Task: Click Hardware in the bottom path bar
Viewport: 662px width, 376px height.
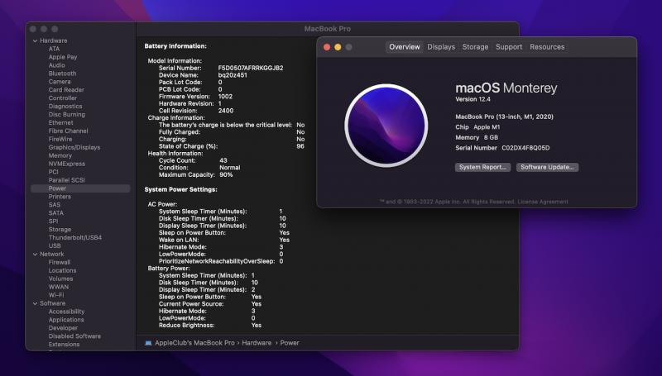Action: (x=257, y=343)
